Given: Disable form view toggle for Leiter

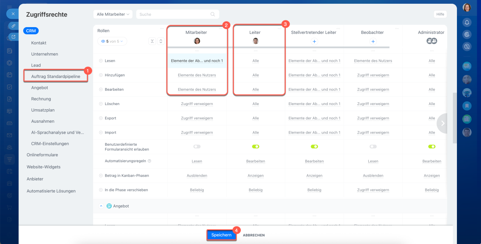Looking at the screenshot, I should 256,146.
